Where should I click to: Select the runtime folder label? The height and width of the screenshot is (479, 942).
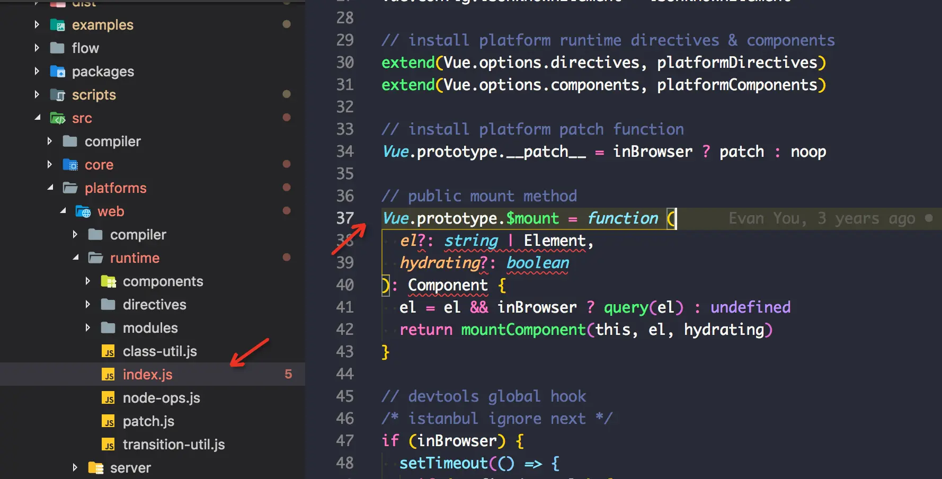coord(135,258)
